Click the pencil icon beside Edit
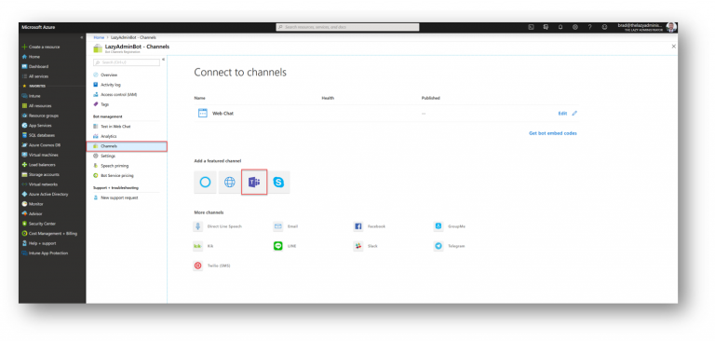This screenshot has width=715, height=341. pos(574,114)
